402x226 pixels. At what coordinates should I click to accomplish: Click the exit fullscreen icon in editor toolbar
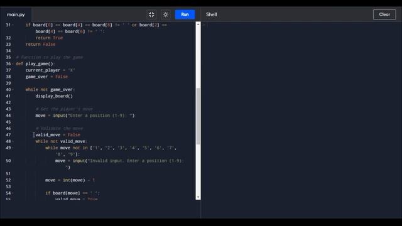151,14
